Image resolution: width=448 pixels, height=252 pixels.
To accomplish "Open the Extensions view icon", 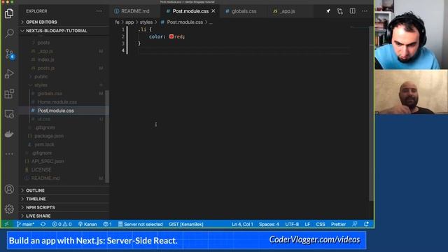I will (x=9, y=94).
